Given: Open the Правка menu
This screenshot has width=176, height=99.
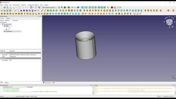Looking at the screenshot, I should point(6,5).
